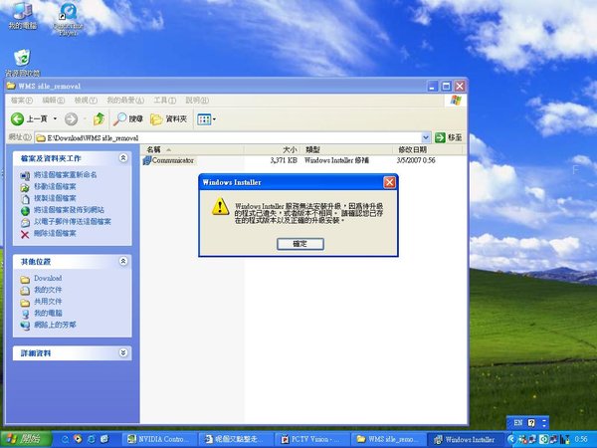The image size is (597, 448).
Task: Open the 工具(T) menu
Action: (x=164, y=101)
